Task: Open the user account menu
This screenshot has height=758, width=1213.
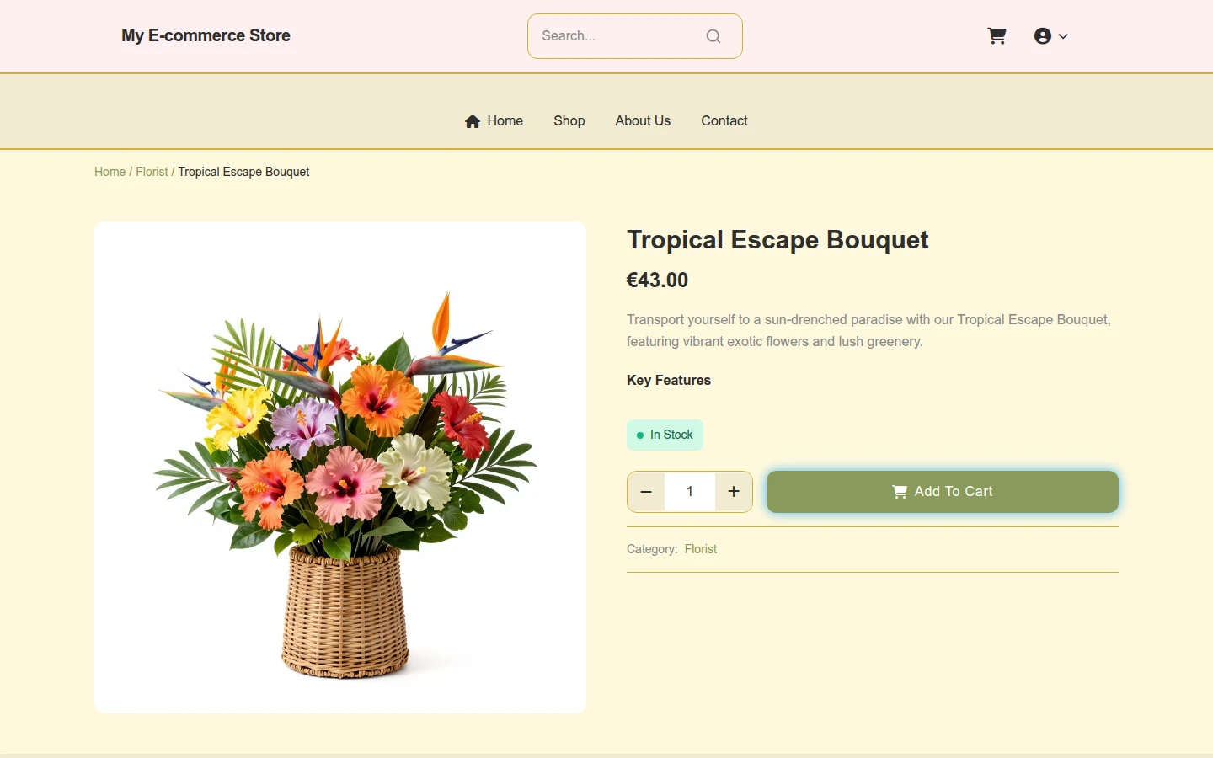Action: [x=1050, y=36]
